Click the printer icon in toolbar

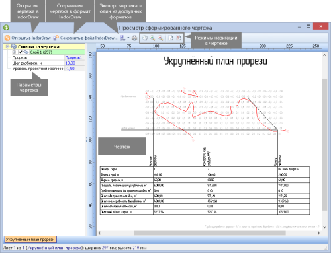coord(134,38)
